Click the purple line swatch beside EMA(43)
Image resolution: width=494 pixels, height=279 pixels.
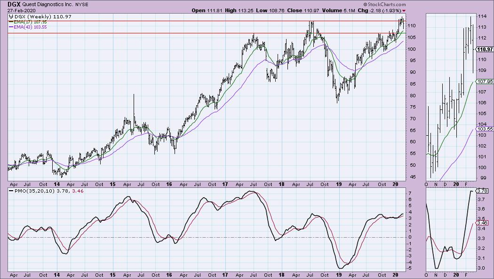coord(11,27)
